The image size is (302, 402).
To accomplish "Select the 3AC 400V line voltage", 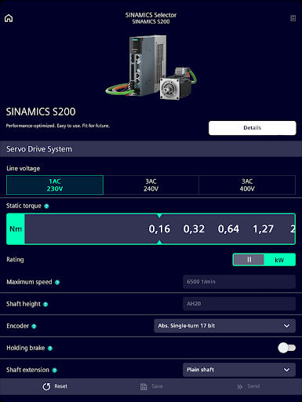I will (x=247, y=185).
